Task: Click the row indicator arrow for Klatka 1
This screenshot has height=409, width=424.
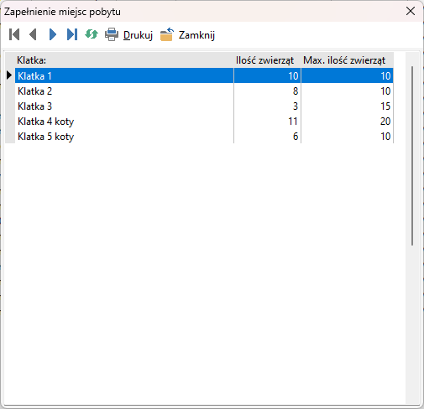Action: 9,75
